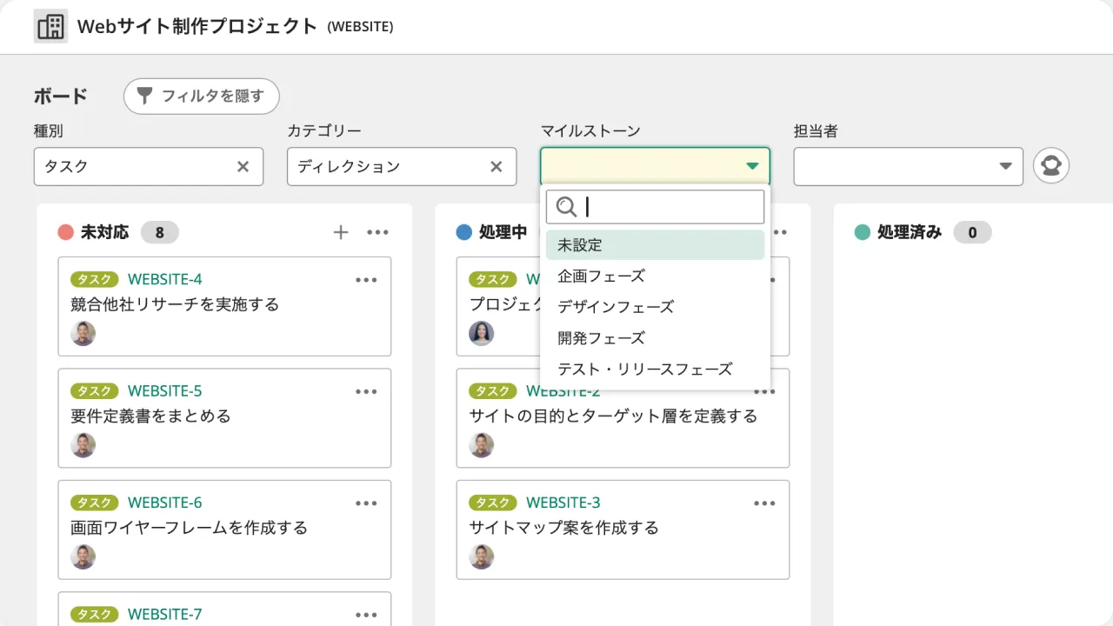1113x626 pixels.
Task: Click assignee avatar on WEBSITE-5 card
Action: click(x=83, y=445)
